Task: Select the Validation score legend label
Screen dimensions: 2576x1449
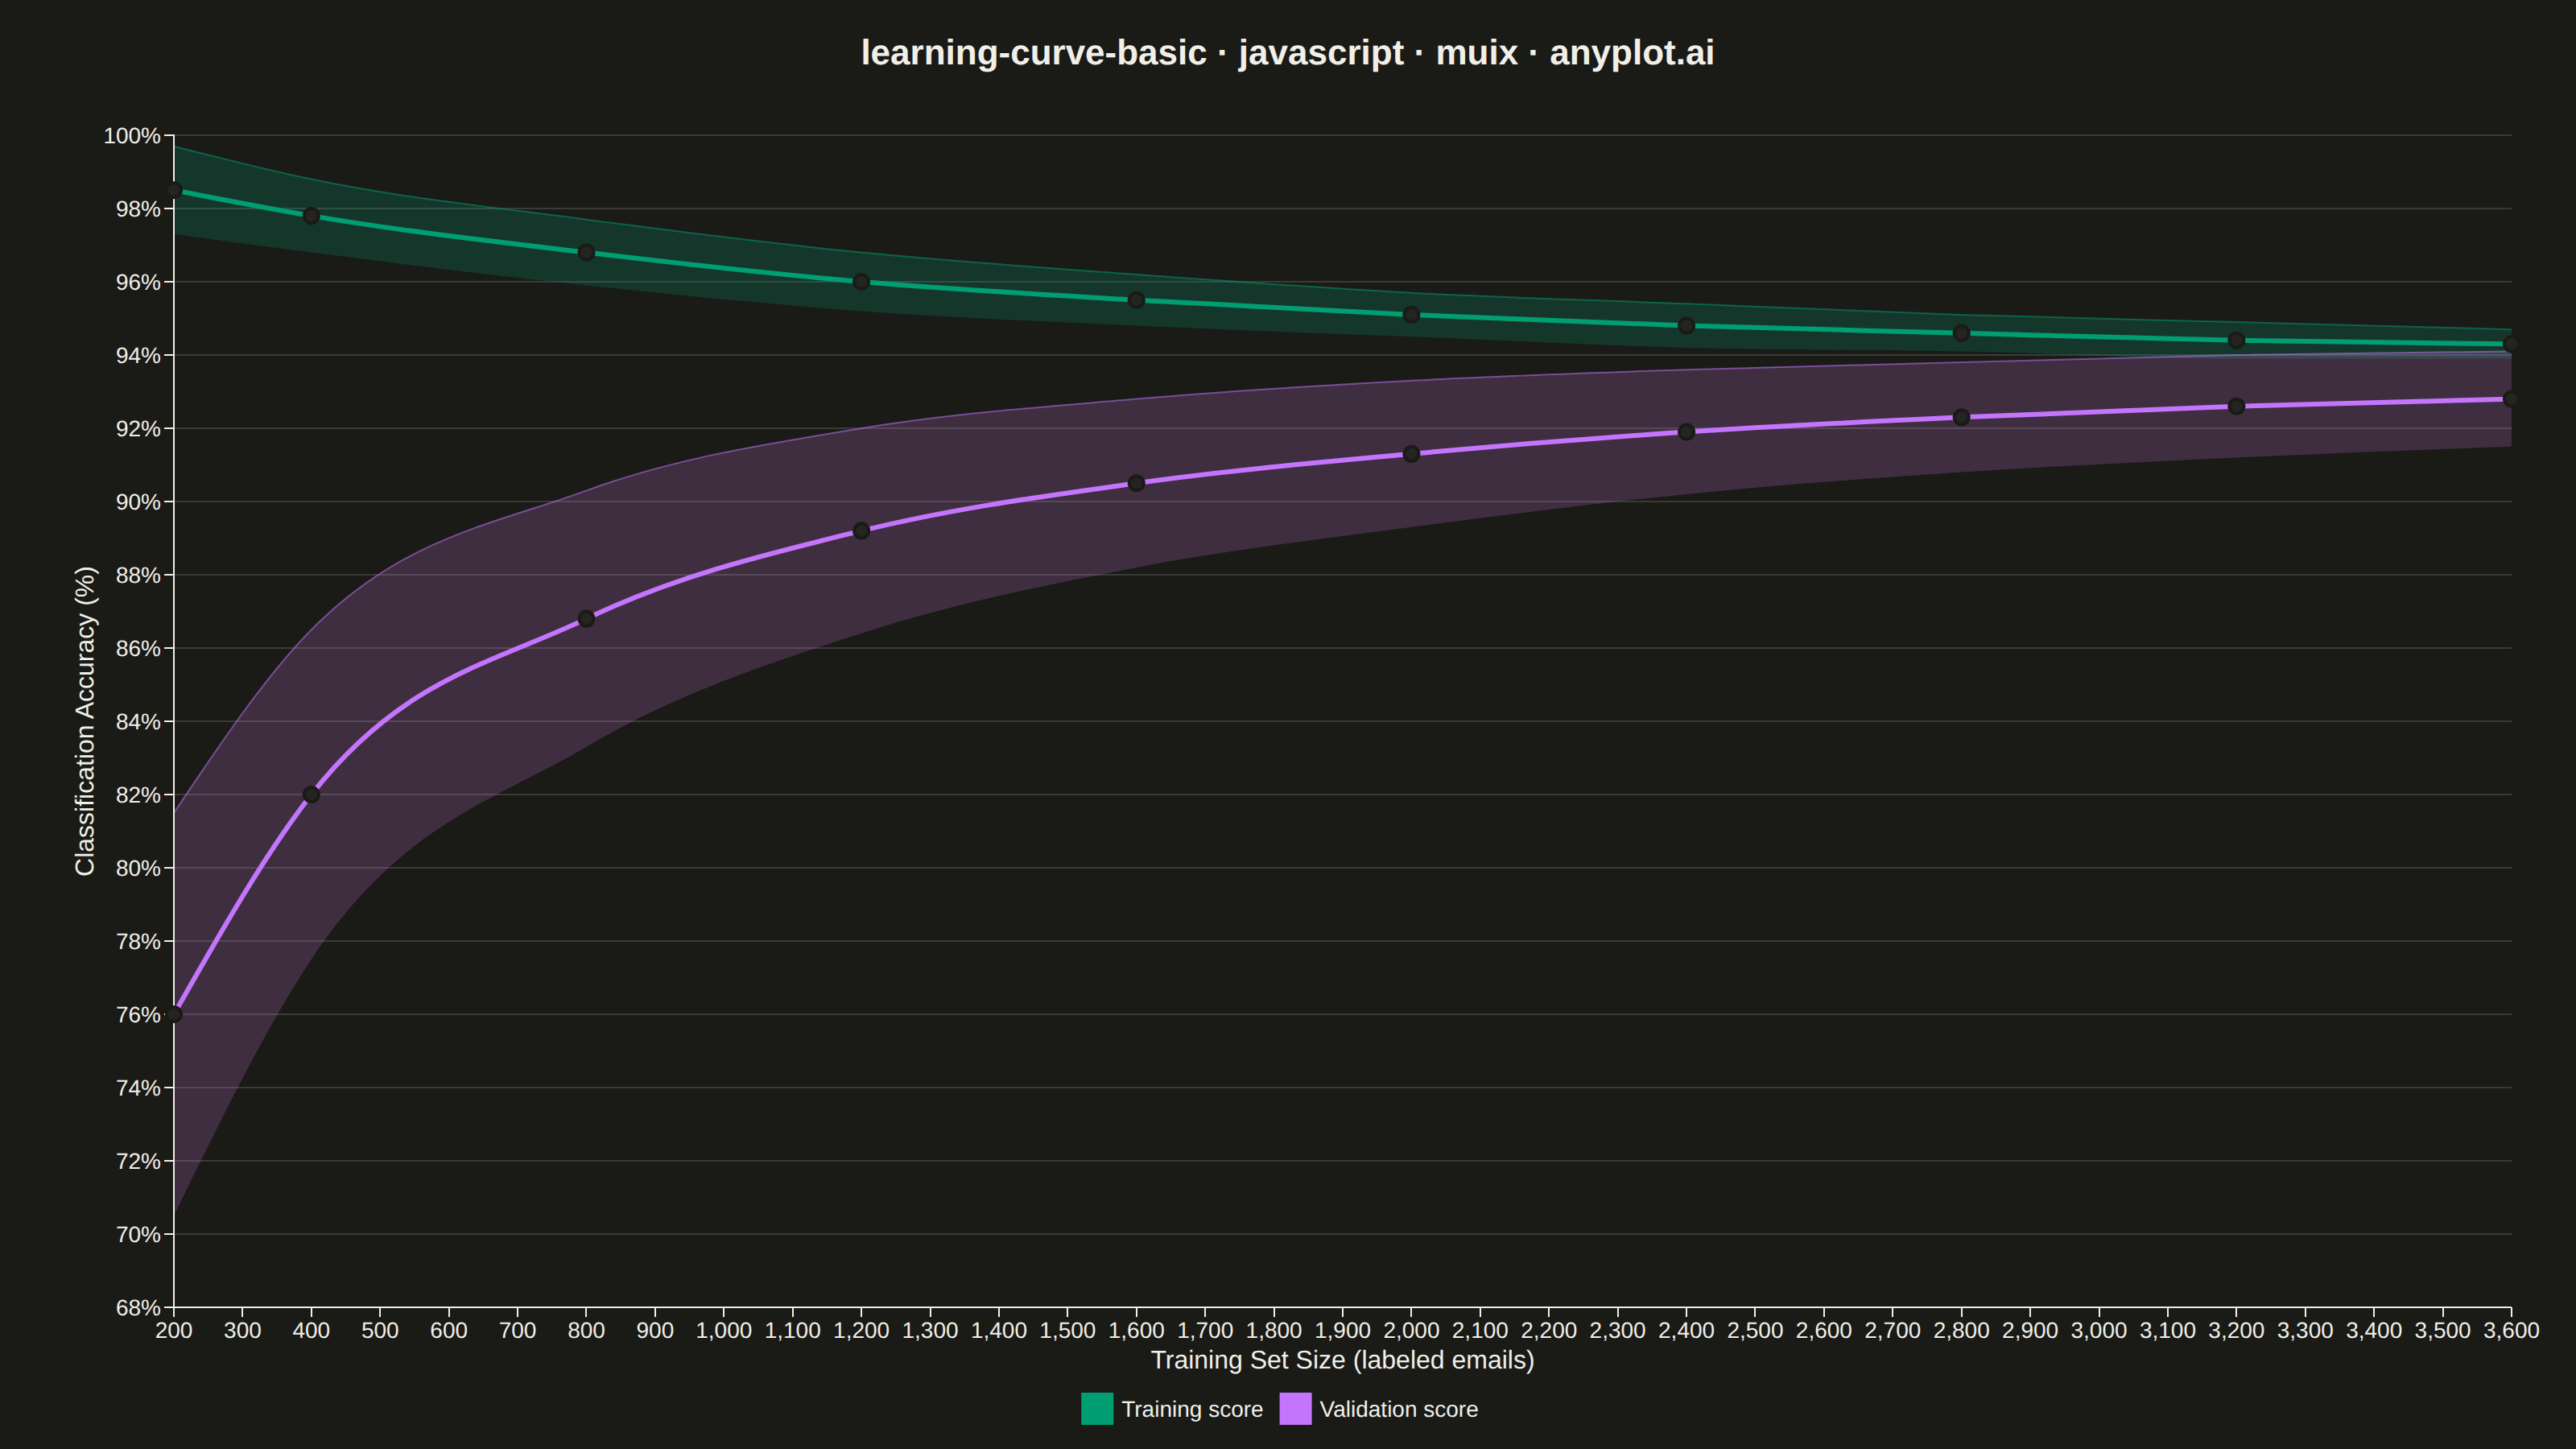Action: point(1398,1409)
